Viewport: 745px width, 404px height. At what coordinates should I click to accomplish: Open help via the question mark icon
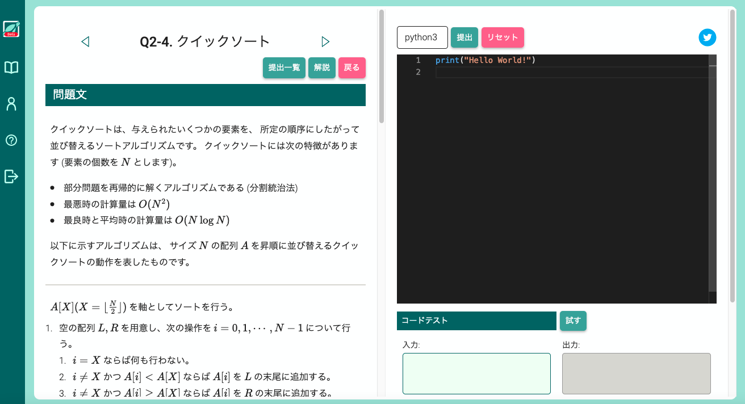pos(11,140)
